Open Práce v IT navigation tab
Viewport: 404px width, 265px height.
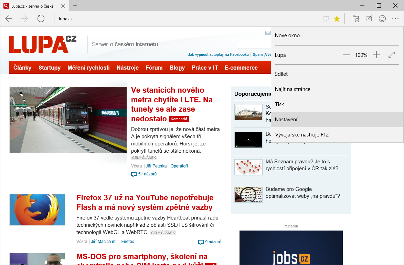205,68
